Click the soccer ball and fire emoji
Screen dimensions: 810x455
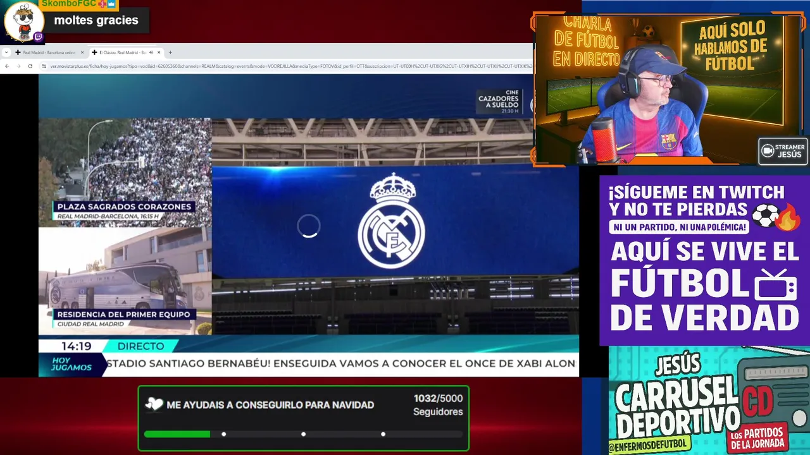coord(776,216)
